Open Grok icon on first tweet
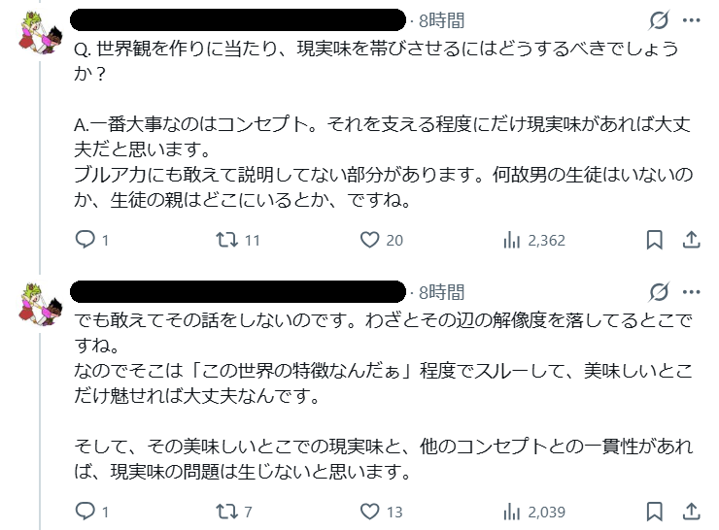This screenshot has width=719, height=530. (658, 20)
